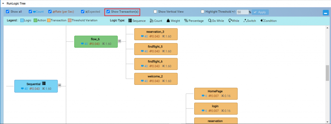This screenshot has width=331, height=124.
Task: Enable Show Vertical View checkbox
Action: [x=155, y=12]
